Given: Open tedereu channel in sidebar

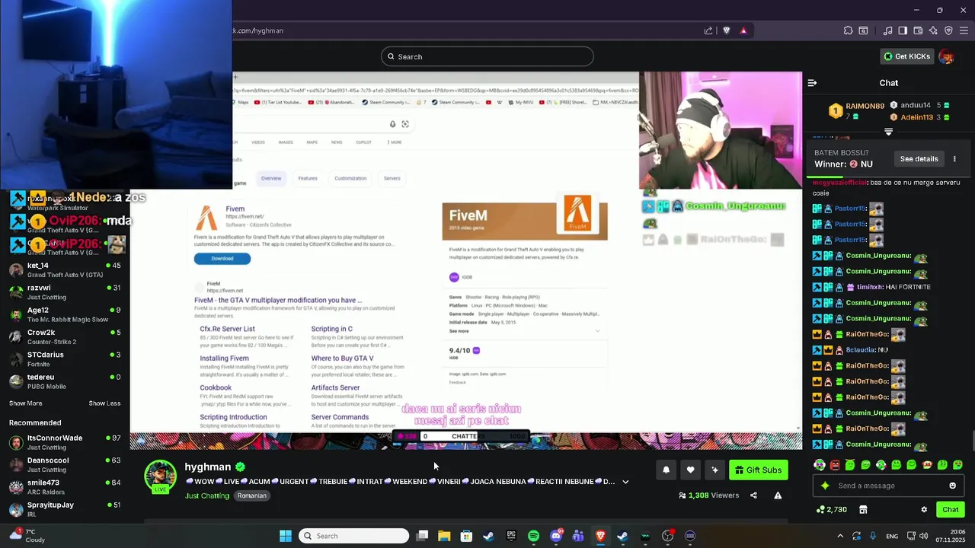Looking at the screenshot, I should coord(65,381).
